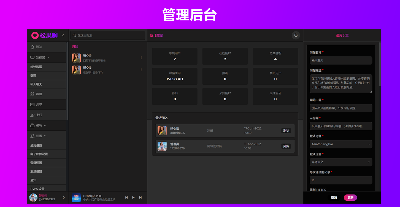Click 取消 to cancel settings changes
Image resolution: width=400 pixels, height=207 pixels.
[x=334, y=198]
